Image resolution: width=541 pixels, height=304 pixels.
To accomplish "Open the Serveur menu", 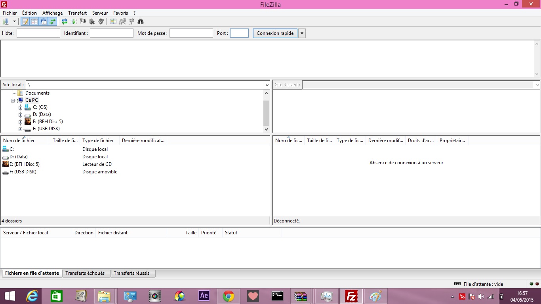I will 100,13.
